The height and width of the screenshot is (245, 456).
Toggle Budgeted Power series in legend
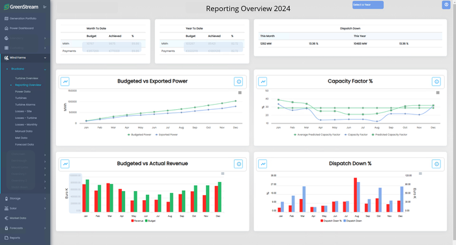(139, 135)
